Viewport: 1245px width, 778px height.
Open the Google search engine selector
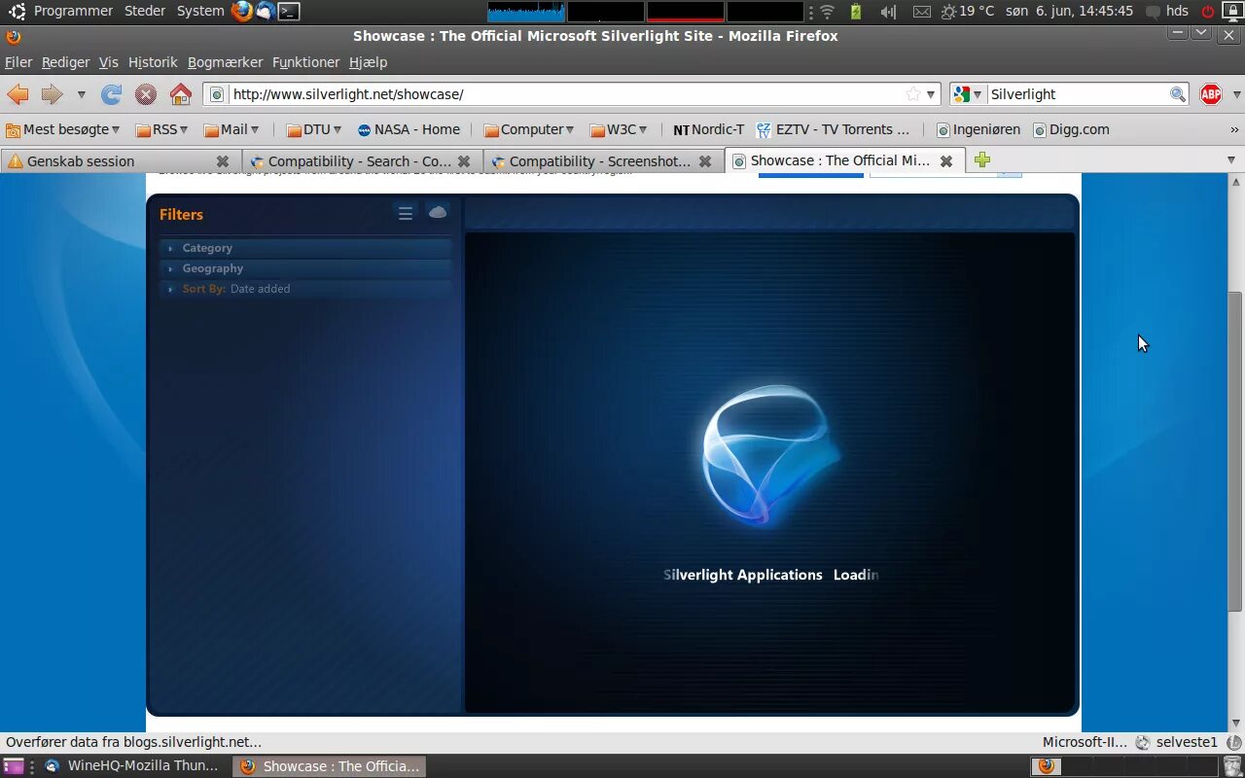click(x=968, y=94)
